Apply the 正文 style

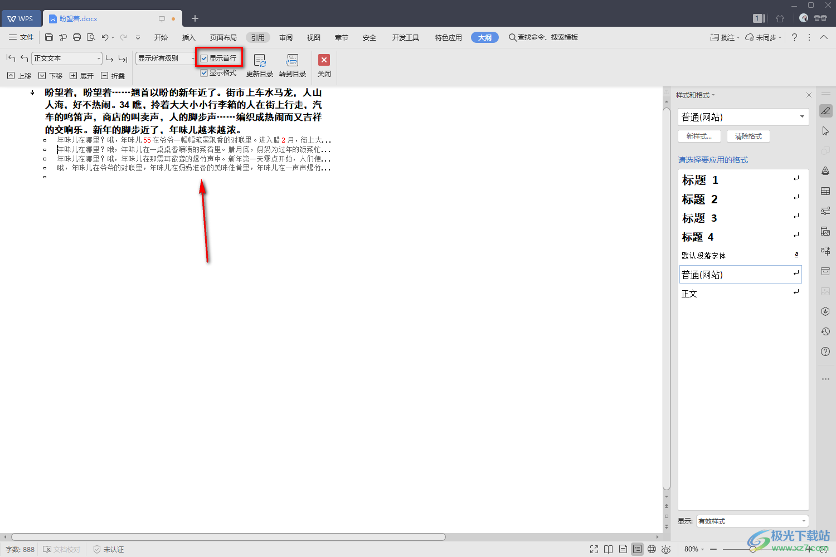click(741, 294)
